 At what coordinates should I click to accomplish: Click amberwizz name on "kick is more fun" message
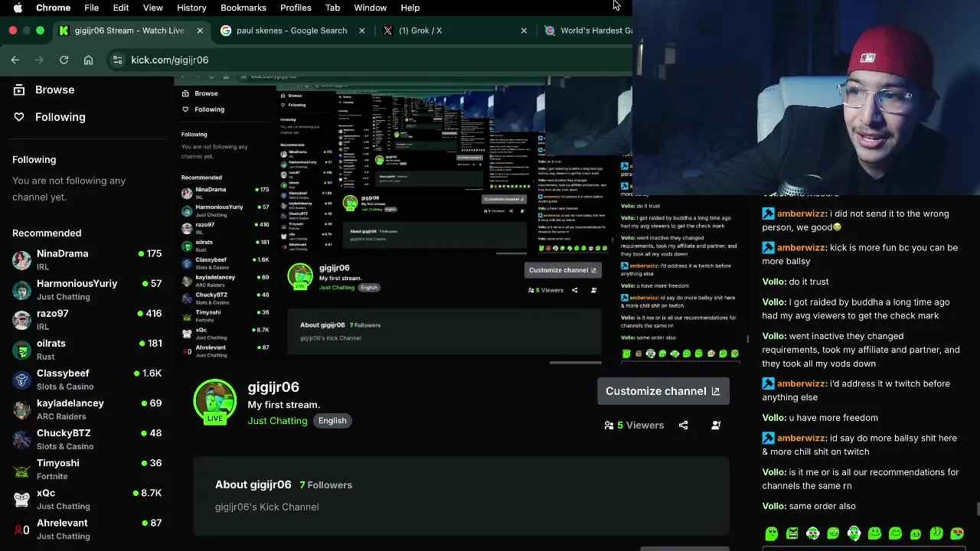pos(801,248)
